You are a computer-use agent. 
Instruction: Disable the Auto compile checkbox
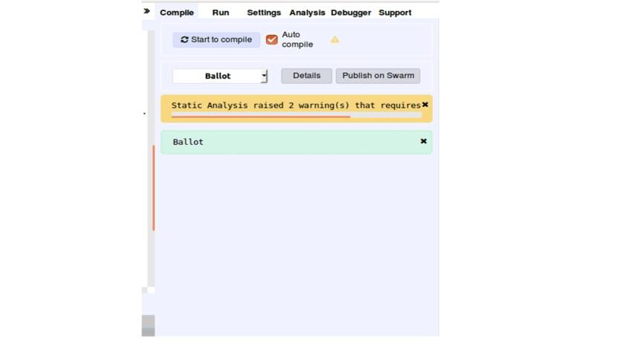point(272,39)
